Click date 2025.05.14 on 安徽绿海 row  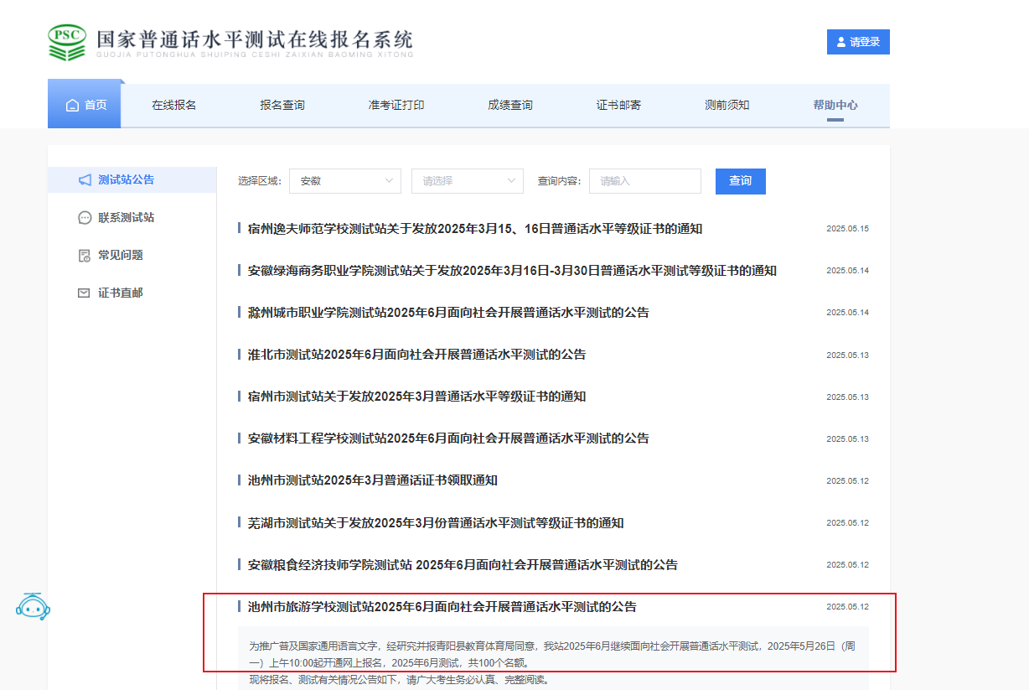click(x=847, y=271)
